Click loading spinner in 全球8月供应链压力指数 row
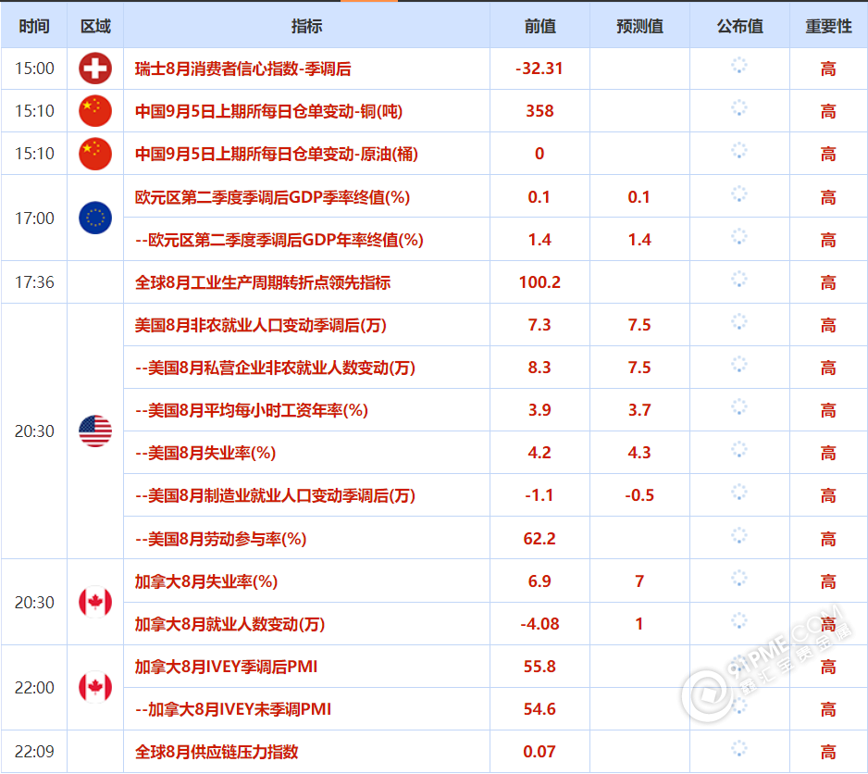 pos(739,748)
